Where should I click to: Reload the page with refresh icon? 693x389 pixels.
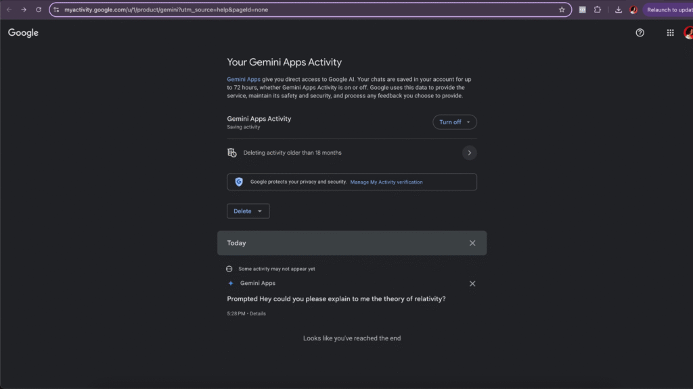[39, 9]
